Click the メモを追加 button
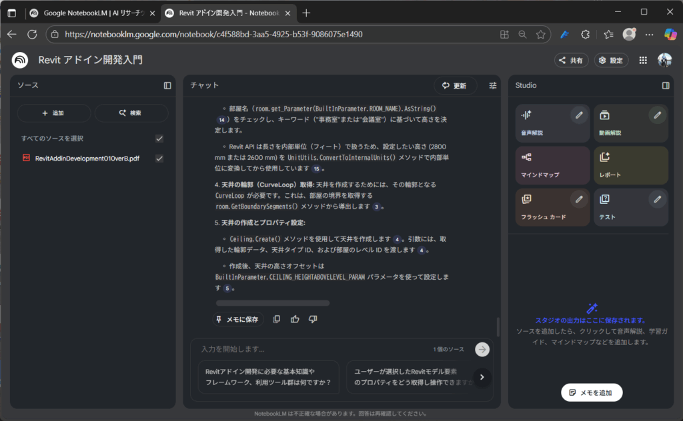 pos(592,392)
